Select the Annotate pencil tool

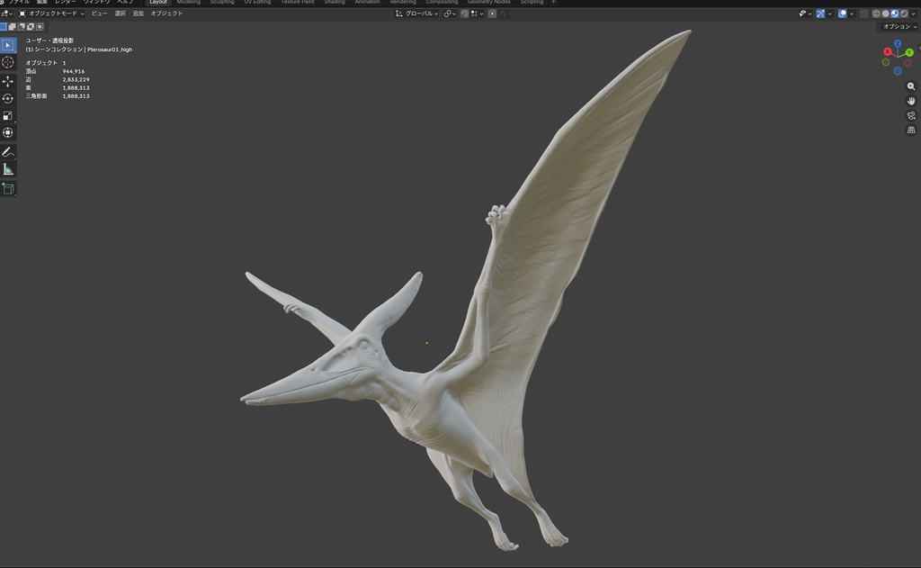click(x=8, y=152)
